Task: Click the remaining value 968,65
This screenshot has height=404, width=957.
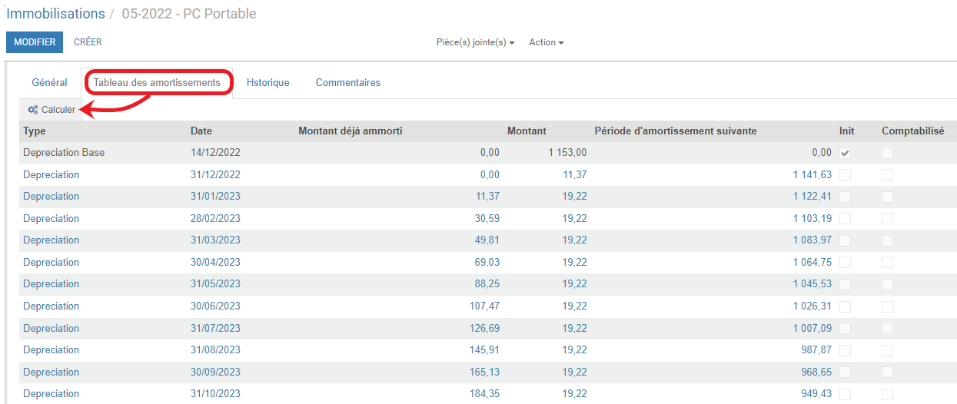Action: (x=816, y=373)
